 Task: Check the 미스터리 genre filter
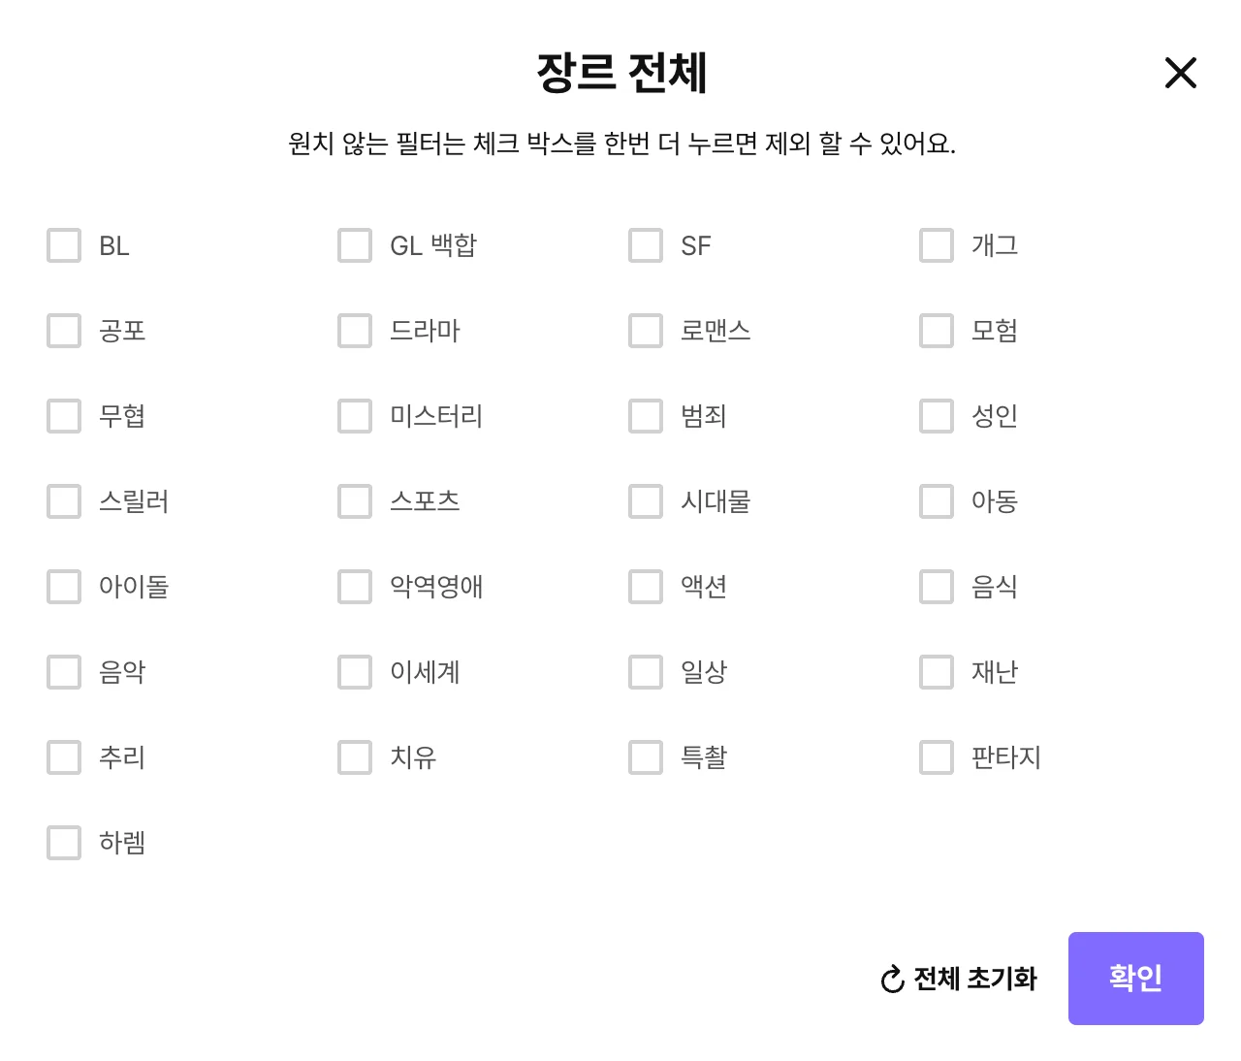354,416
